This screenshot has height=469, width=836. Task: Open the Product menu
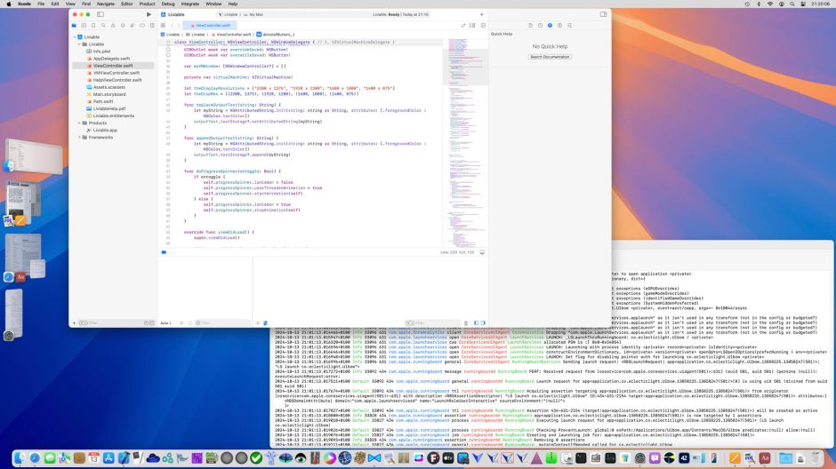pos(147,4)
